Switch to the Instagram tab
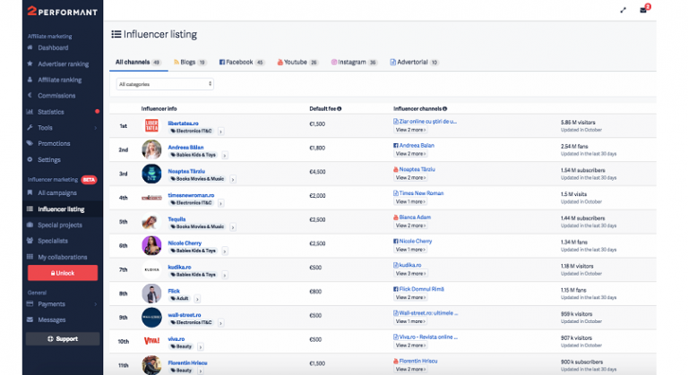Image resolution: width=688 pixels, height=375 pixels. [354, 63]
